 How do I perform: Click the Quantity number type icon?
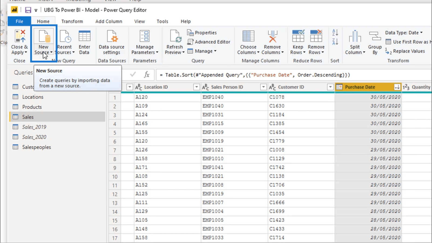click(x=406, y=87)
